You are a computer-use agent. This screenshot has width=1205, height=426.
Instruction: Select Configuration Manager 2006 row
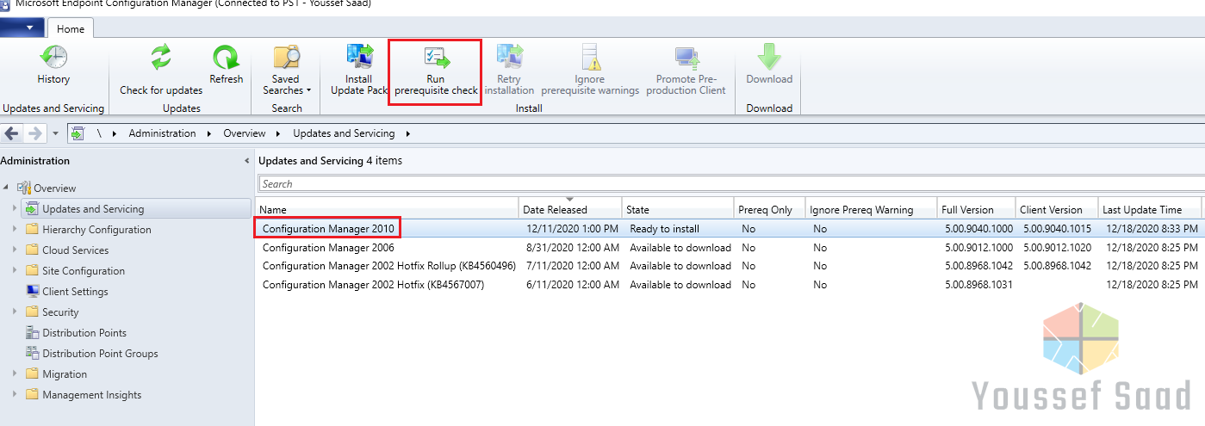(x=730, y=247)
